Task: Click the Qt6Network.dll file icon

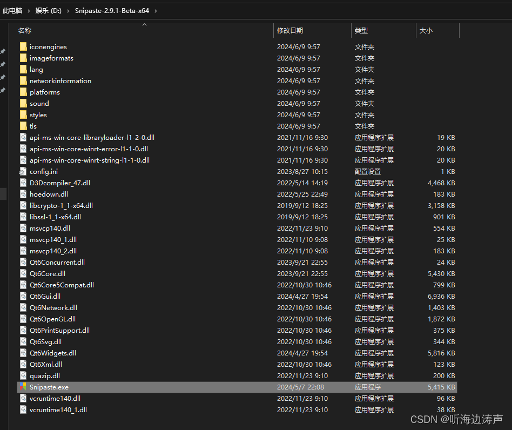Action: tap(23, 307)
